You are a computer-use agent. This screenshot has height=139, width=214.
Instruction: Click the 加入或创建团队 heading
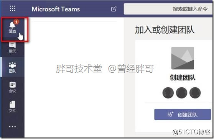(165, 30)
